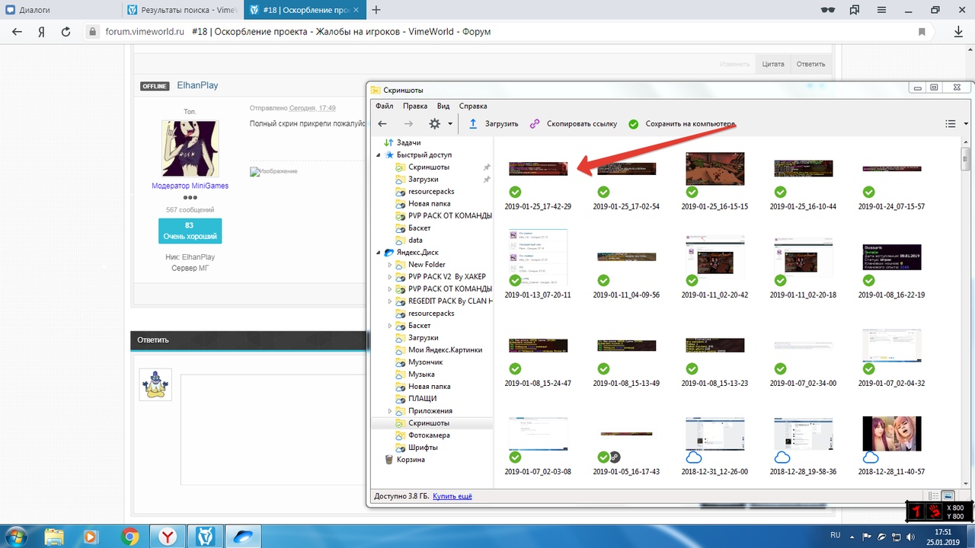Screen dimensions: 975x548
Task: Reload the page with browser refresh icon
Action: pos(66,32)
